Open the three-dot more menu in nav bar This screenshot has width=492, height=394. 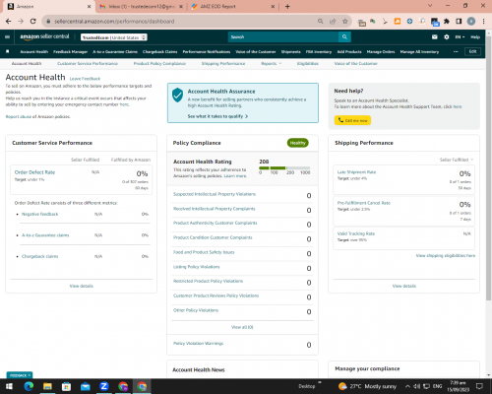coord(456,51)
